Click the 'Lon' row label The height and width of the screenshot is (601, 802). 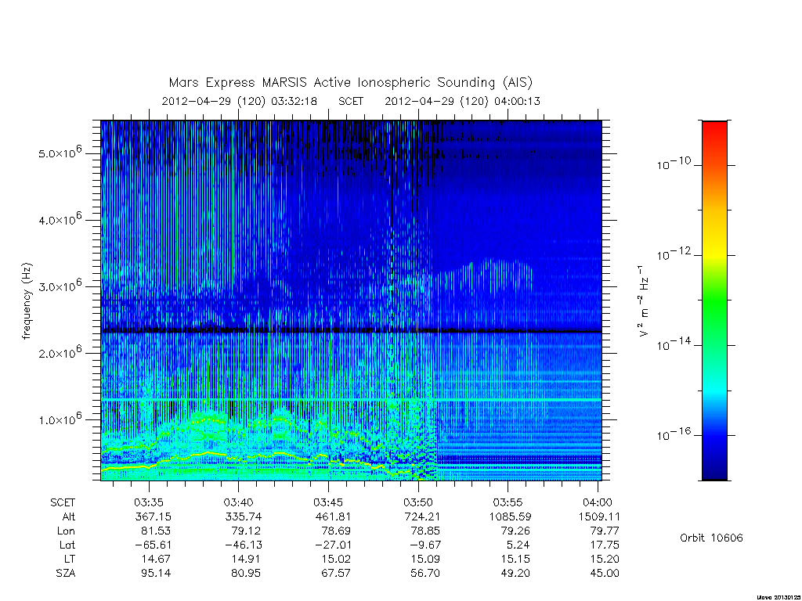click(x=66, y=531)
